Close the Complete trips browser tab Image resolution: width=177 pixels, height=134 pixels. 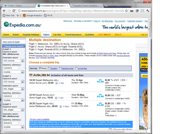pos(68,6)
